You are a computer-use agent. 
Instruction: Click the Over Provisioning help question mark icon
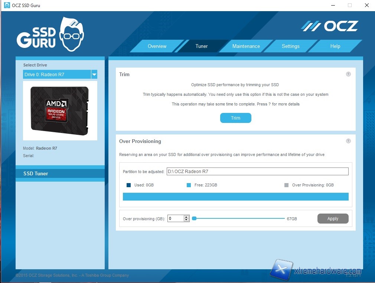348,141
